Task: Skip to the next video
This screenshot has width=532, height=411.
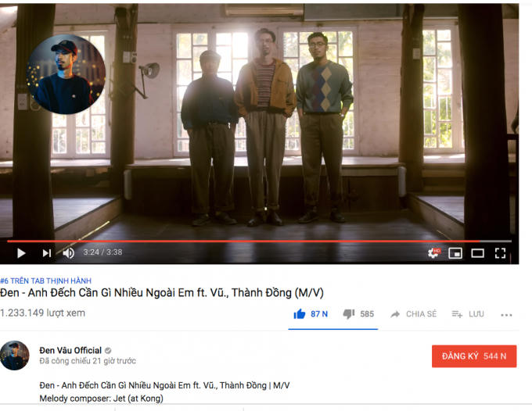Action: tap(46, 253)
